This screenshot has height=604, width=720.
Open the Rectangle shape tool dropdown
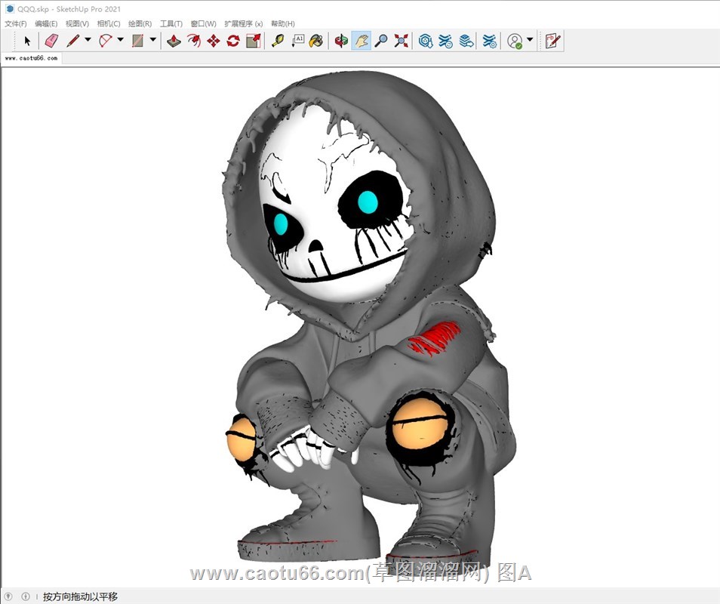point(153,41)
